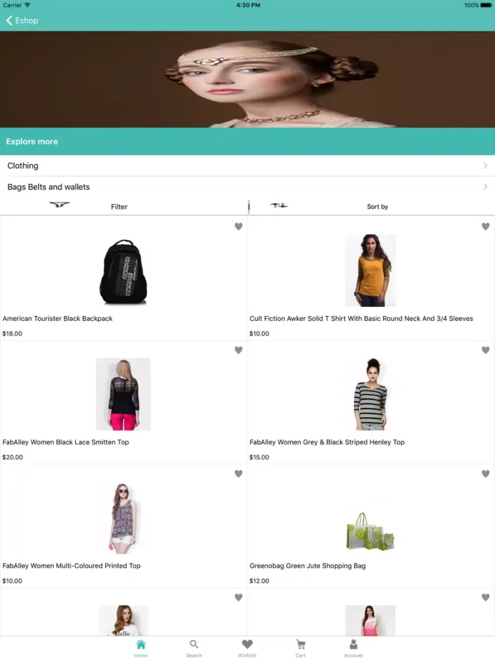View the multi-coloured printed top image

click(x=123, y=517)
